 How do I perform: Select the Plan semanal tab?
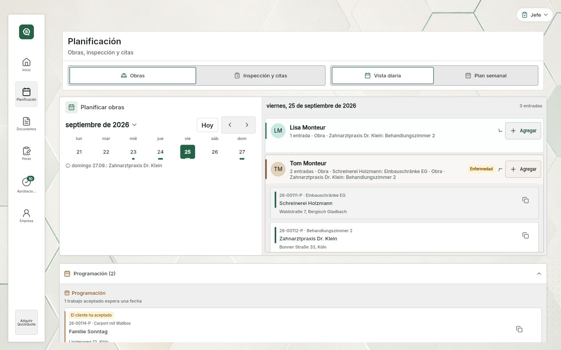click(486, 75)
